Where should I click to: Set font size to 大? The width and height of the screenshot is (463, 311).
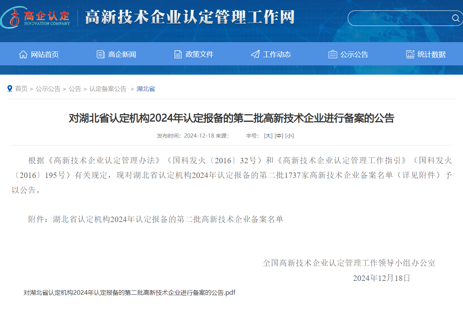(x=268, y=136)
